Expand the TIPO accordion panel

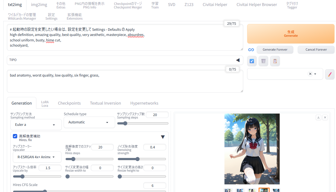point(238,60)
